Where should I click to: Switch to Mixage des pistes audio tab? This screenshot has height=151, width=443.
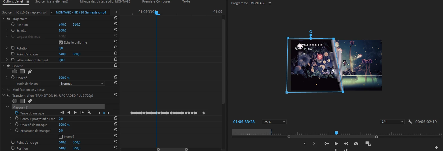105,2
